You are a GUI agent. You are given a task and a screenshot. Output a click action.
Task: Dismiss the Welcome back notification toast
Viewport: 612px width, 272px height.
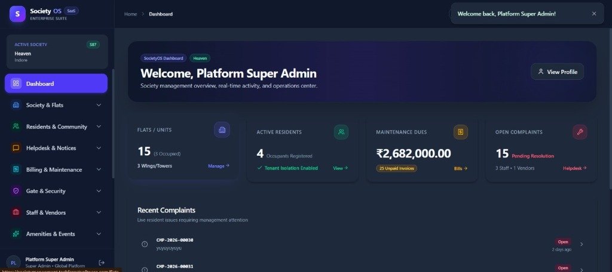coord(594,14)
